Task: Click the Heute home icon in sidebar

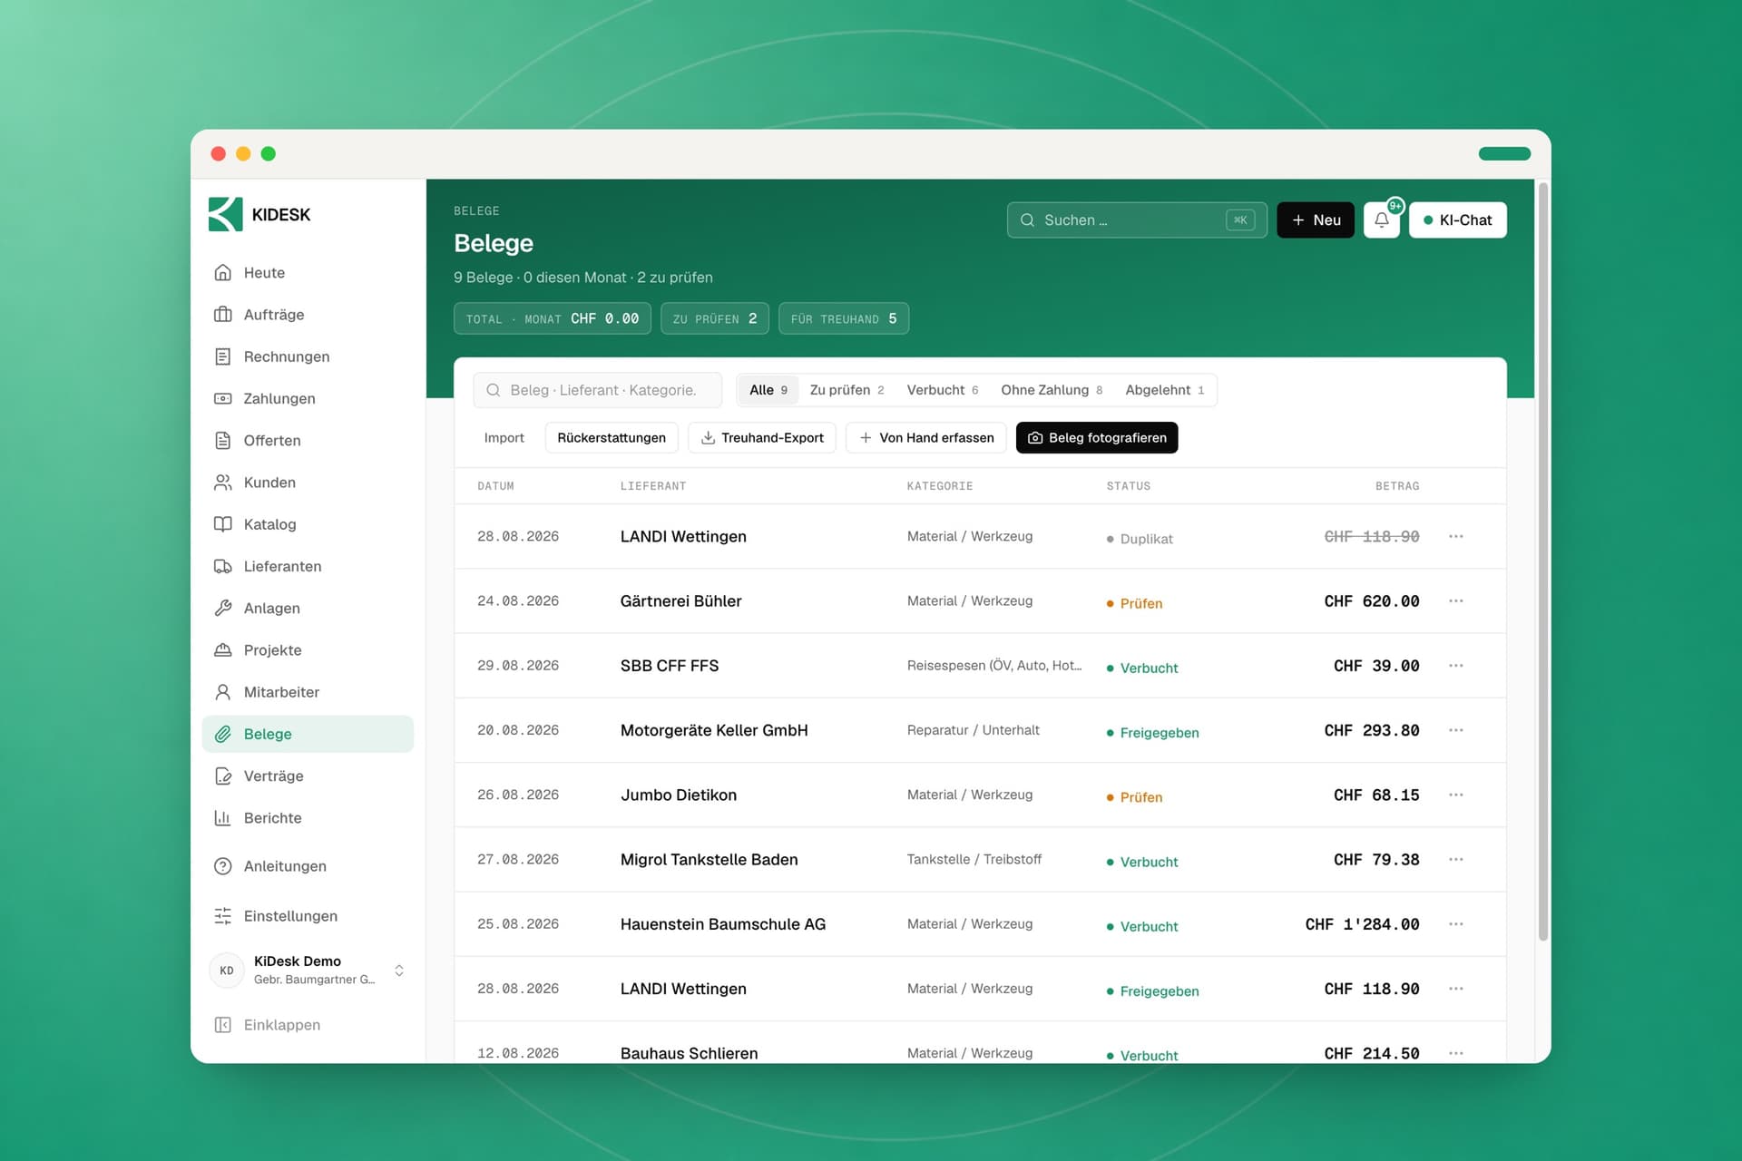Action: click(222, 272)
